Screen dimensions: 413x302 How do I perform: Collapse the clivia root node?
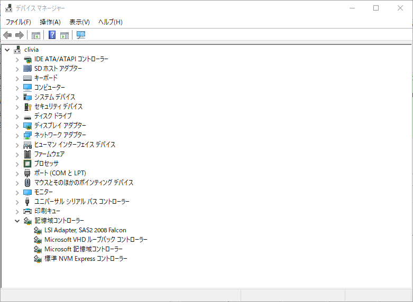[7, 50]
